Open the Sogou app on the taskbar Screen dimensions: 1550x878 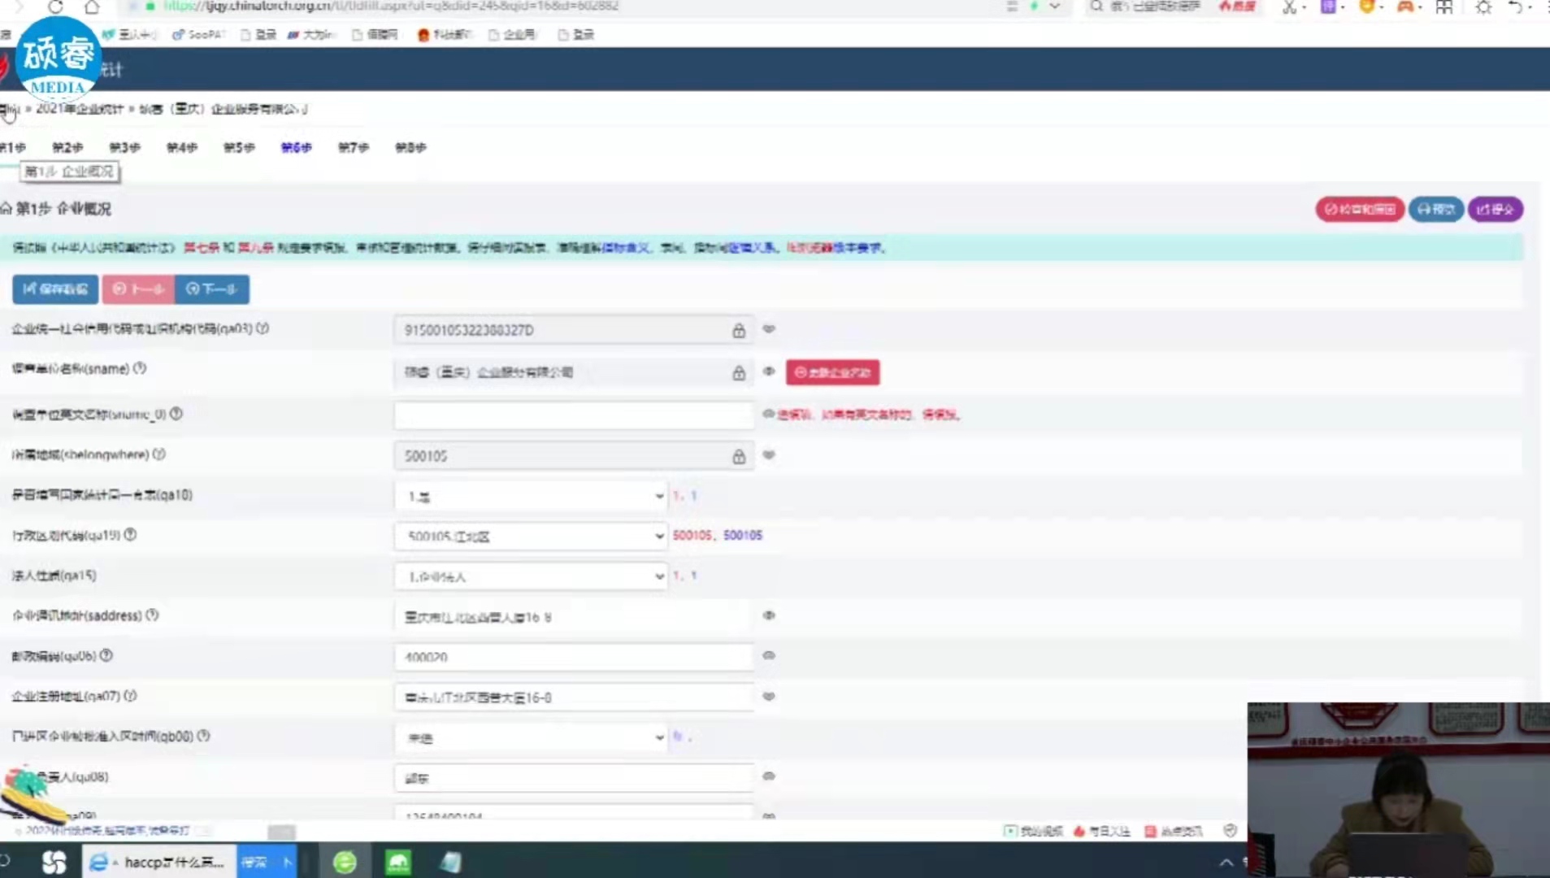[54, 862]
